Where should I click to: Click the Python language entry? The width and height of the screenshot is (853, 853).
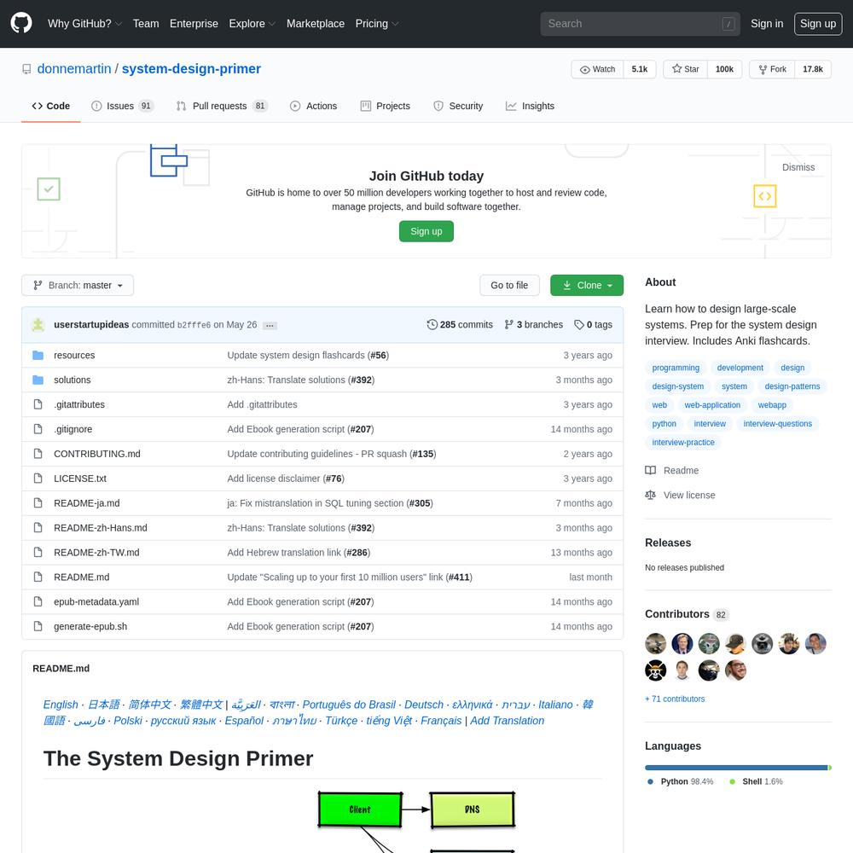[681, 781]
